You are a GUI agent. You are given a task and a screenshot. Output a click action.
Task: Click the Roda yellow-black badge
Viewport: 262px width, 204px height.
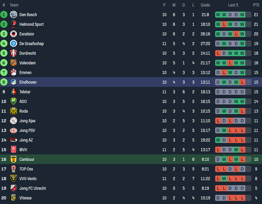tap(13, 111)
